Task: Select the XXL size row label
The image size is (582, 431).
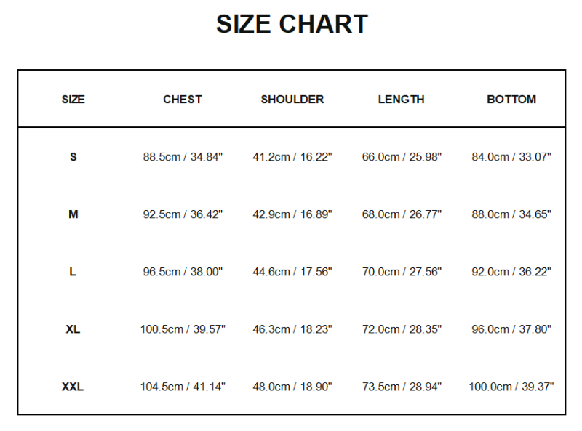Action: coord(73,387)
